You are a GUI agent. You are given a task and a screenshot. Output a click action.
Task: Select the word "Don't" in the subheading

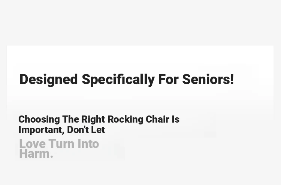coord(78,130)
